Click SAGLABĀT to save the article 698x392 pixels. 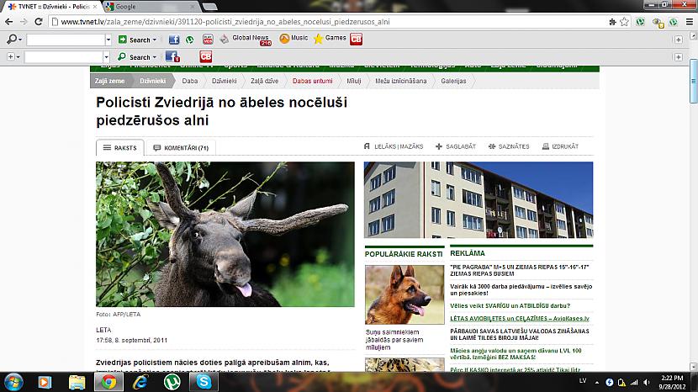[x=456, y=146]
